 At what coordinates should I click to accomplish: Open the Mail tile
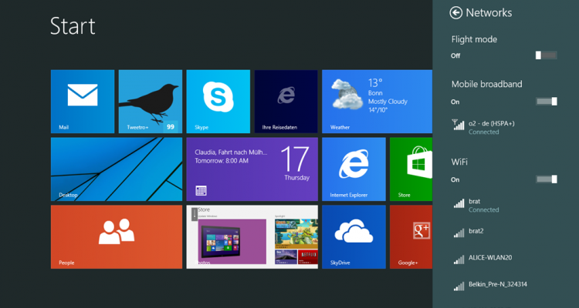click(x=83, y=102)
